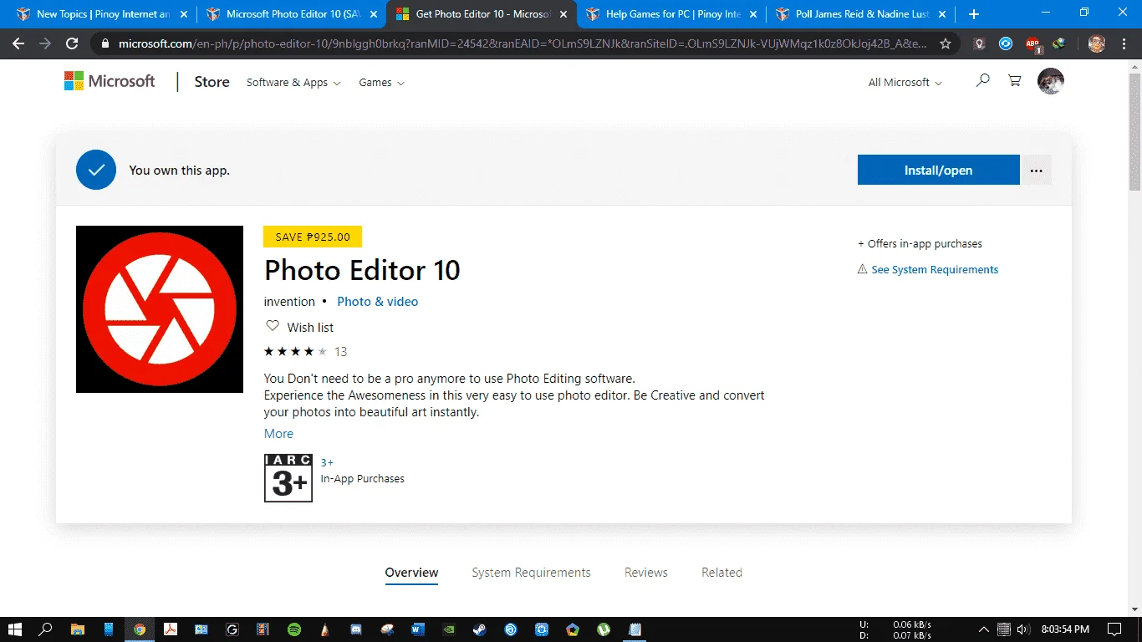Click the IARC 3+ rating badge
1142x642 pixels.
pyautogui.click(x=288, y=478)
